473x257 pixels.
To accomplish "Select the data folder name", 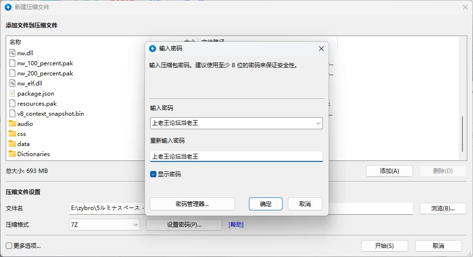I will click(23, 144).
